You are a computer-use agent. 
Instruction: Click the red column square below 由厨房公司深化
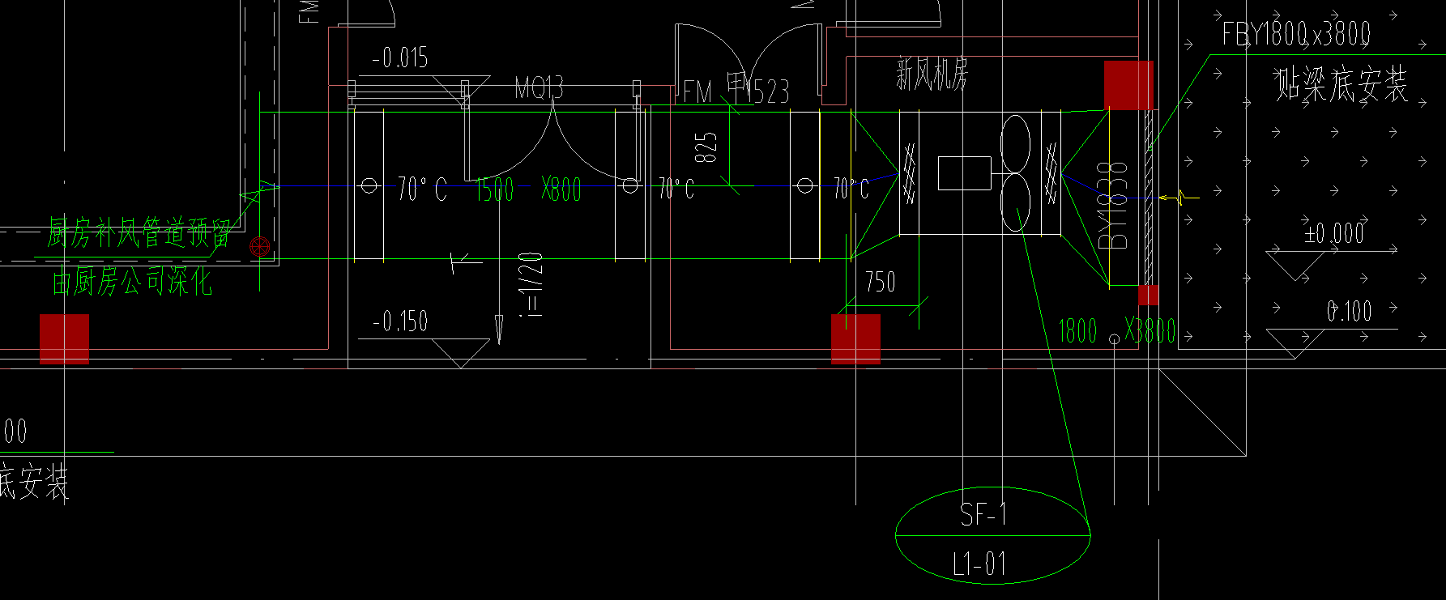(64, 339)
